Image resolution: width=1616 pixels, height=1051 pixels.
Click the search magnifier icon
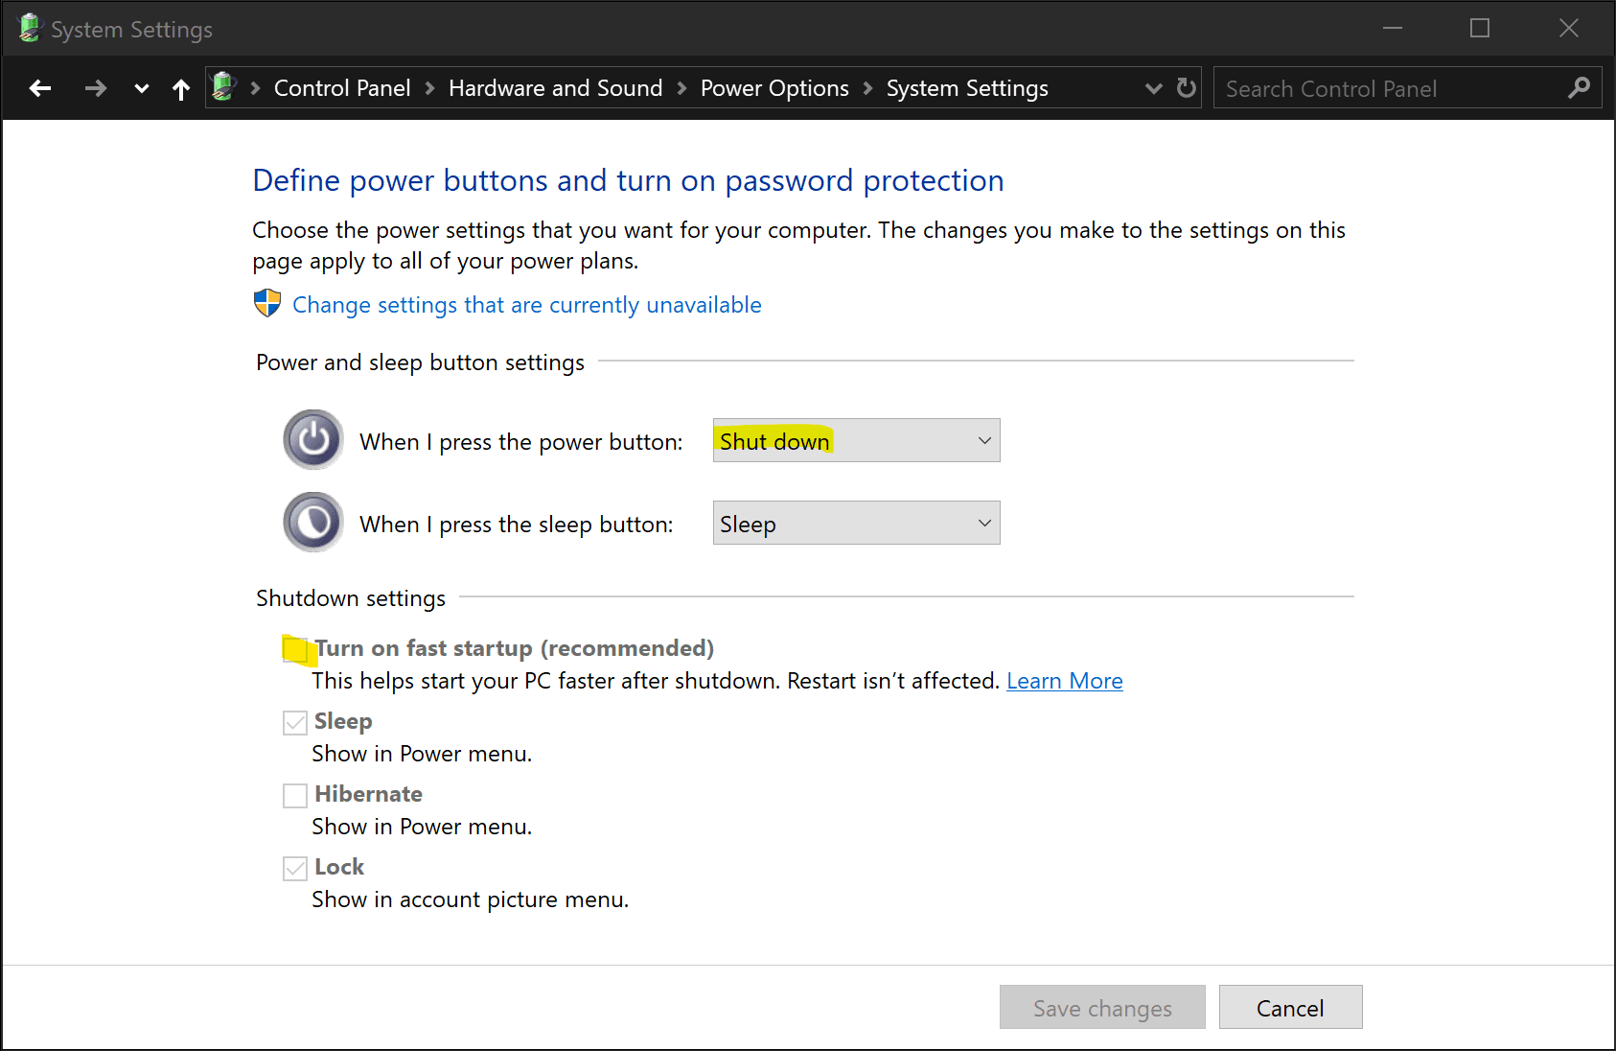pos(1580,88)
